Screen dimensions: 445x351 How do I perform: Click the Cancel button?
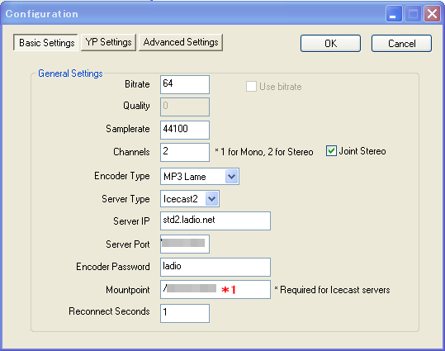point(401,44)
